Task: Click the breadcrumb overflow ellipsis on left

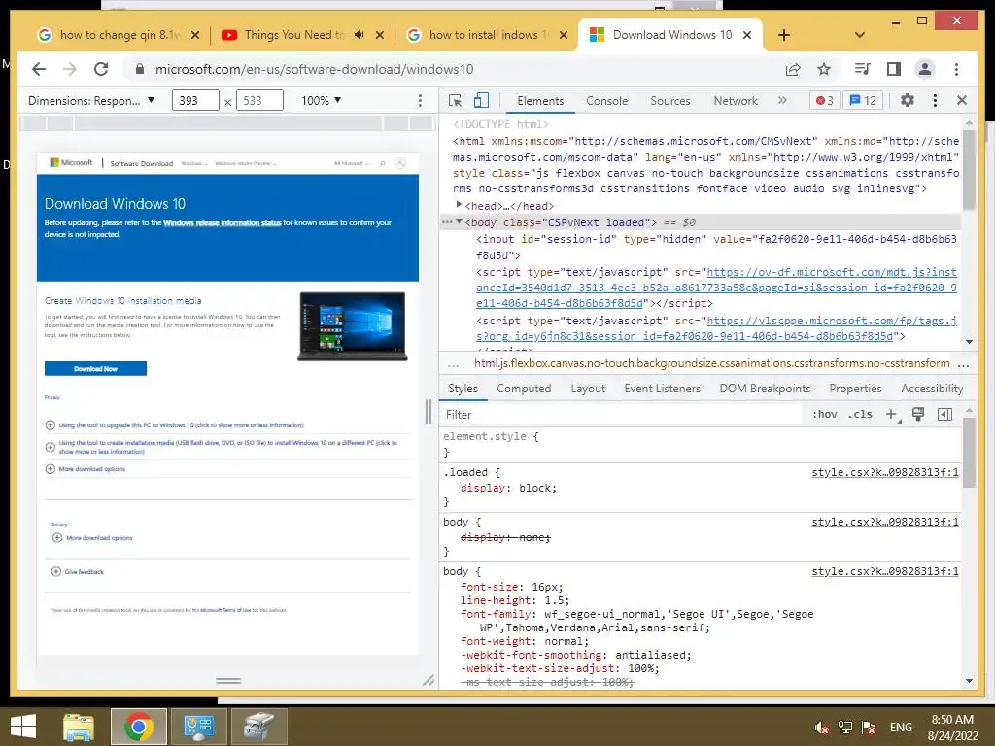Action: point(453,364)
